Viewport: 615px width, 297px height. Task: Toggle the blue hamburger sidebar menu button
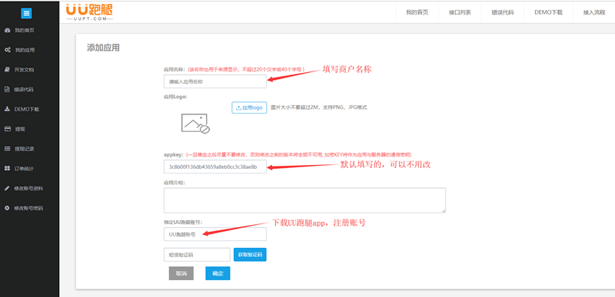coord(26,13)
